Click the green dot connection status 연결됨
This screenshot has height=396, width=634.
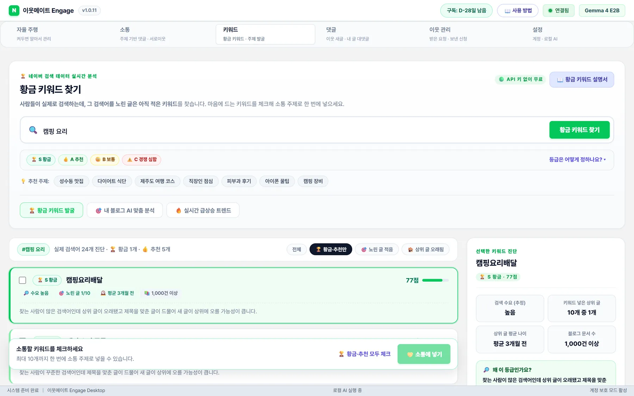[x=559, y=11]
